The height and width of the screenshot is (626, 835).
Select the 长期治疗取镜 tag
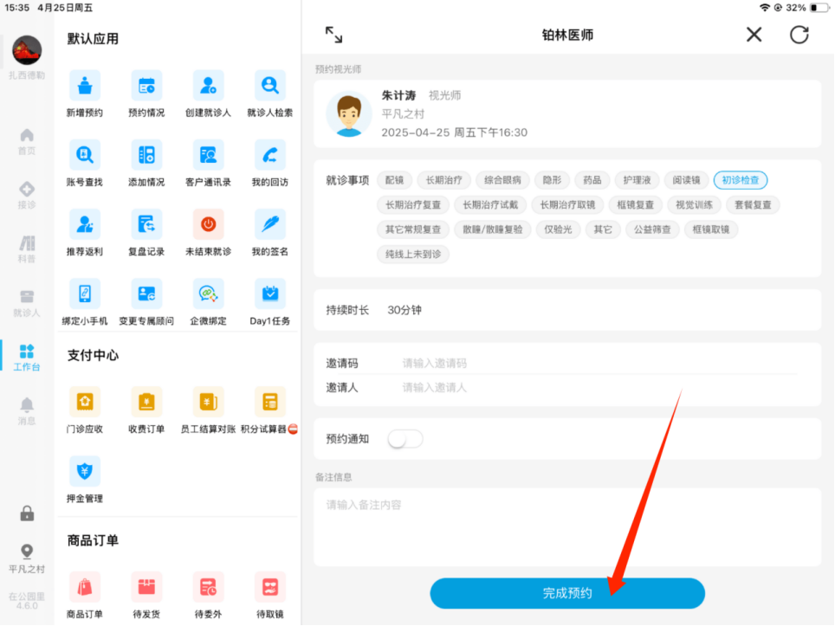tap(567, 205)
